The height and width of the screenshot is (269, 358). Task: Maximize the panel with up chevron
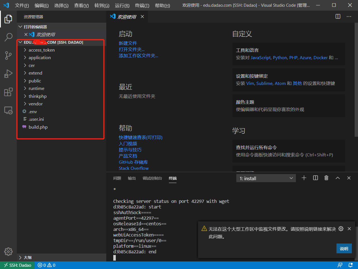tap(338, 178)
